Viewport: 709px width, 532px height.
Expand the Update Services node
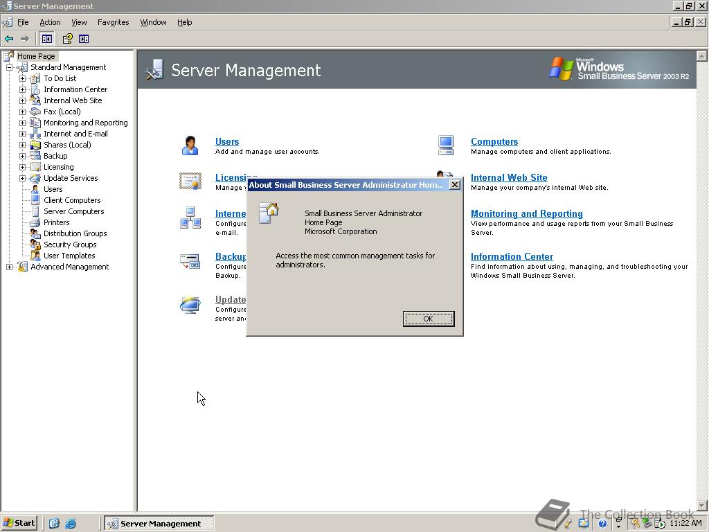pos(22,178)
